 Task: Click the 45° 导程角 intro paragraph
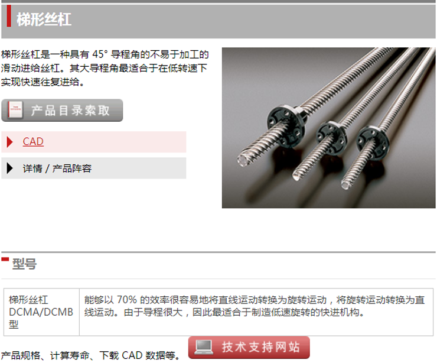[x=105, y=68]
